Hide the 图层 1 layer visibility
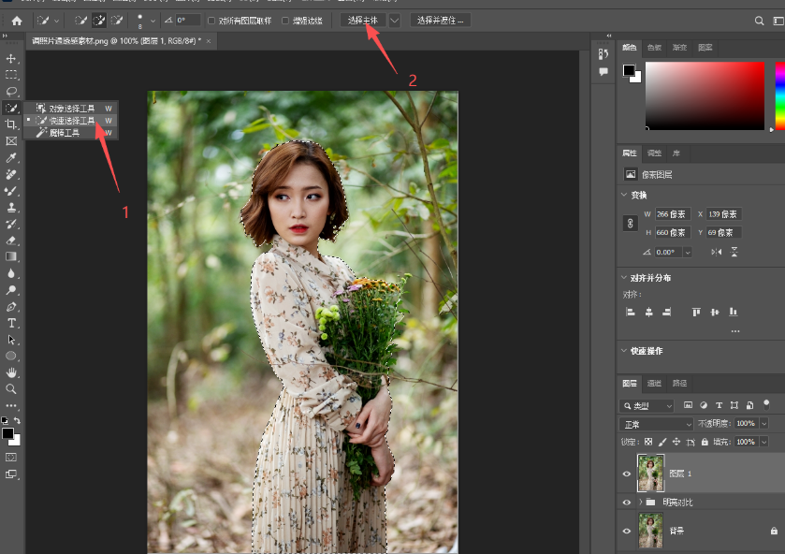Viewport: 785px width, 554px height. point(626,474)
